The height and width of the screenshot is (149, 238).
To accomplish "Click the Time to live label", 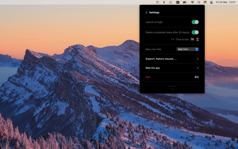I will tap(182, 39).
